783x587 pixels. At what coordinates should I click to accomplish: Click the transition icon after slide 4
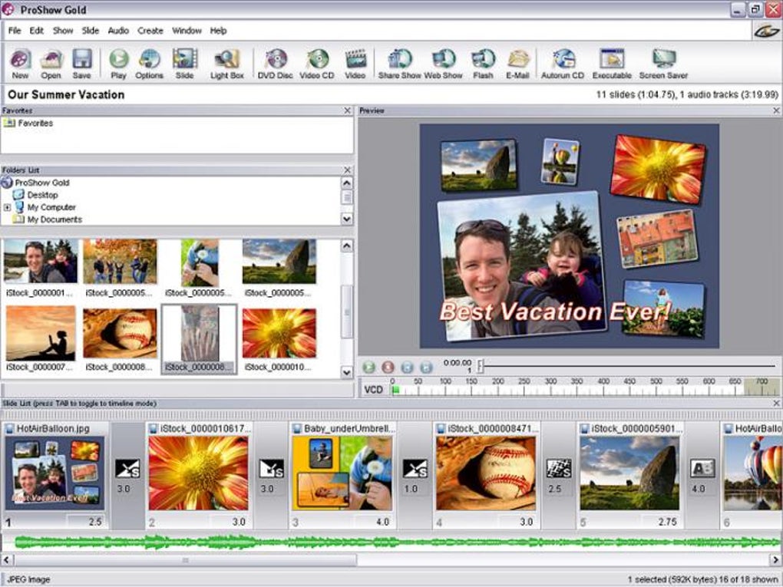click(558, 468)
